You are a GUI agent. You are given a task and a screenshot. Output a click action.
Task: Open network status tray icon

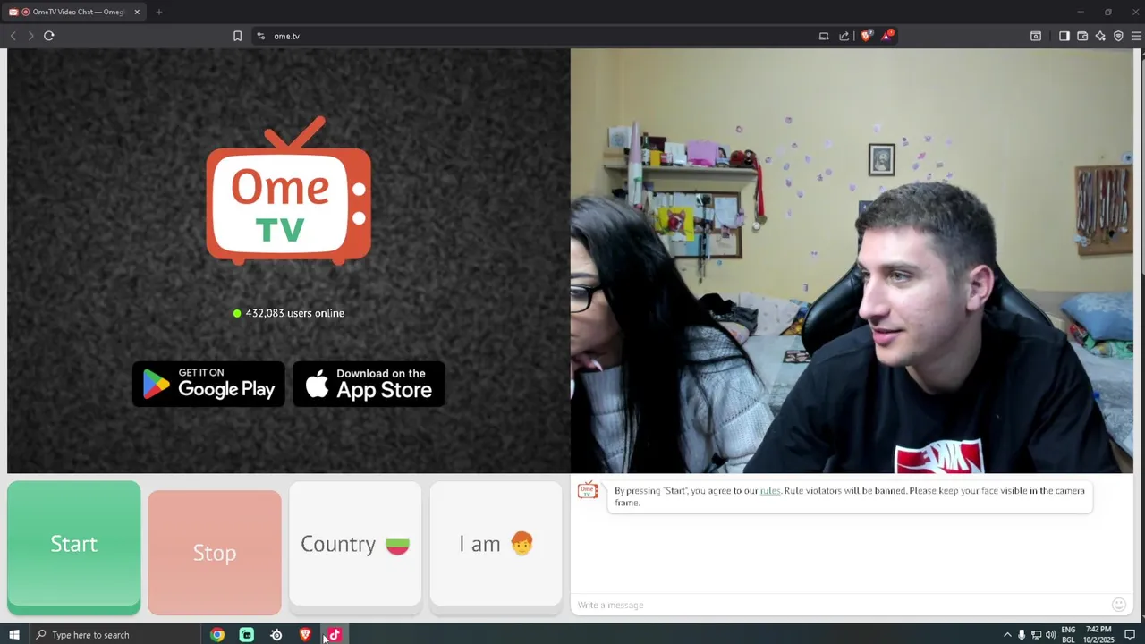click(1036, 635)
